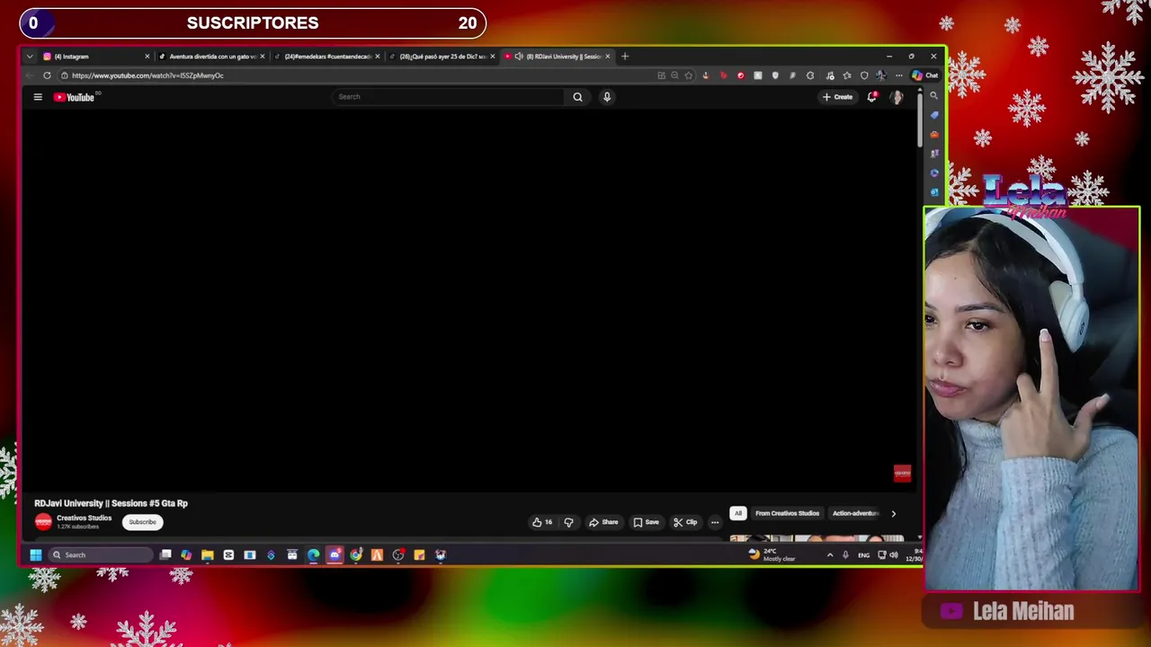
Task: Select From Creativos Studios chip
Action: tap(787, 514)
